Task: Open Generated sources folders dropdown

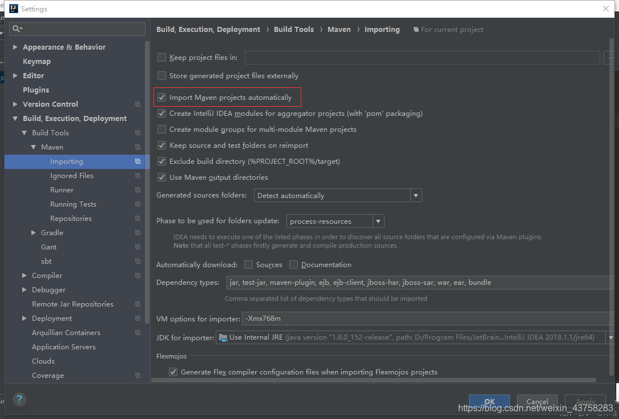Action: pyautogui.click(x=338, y=195)
